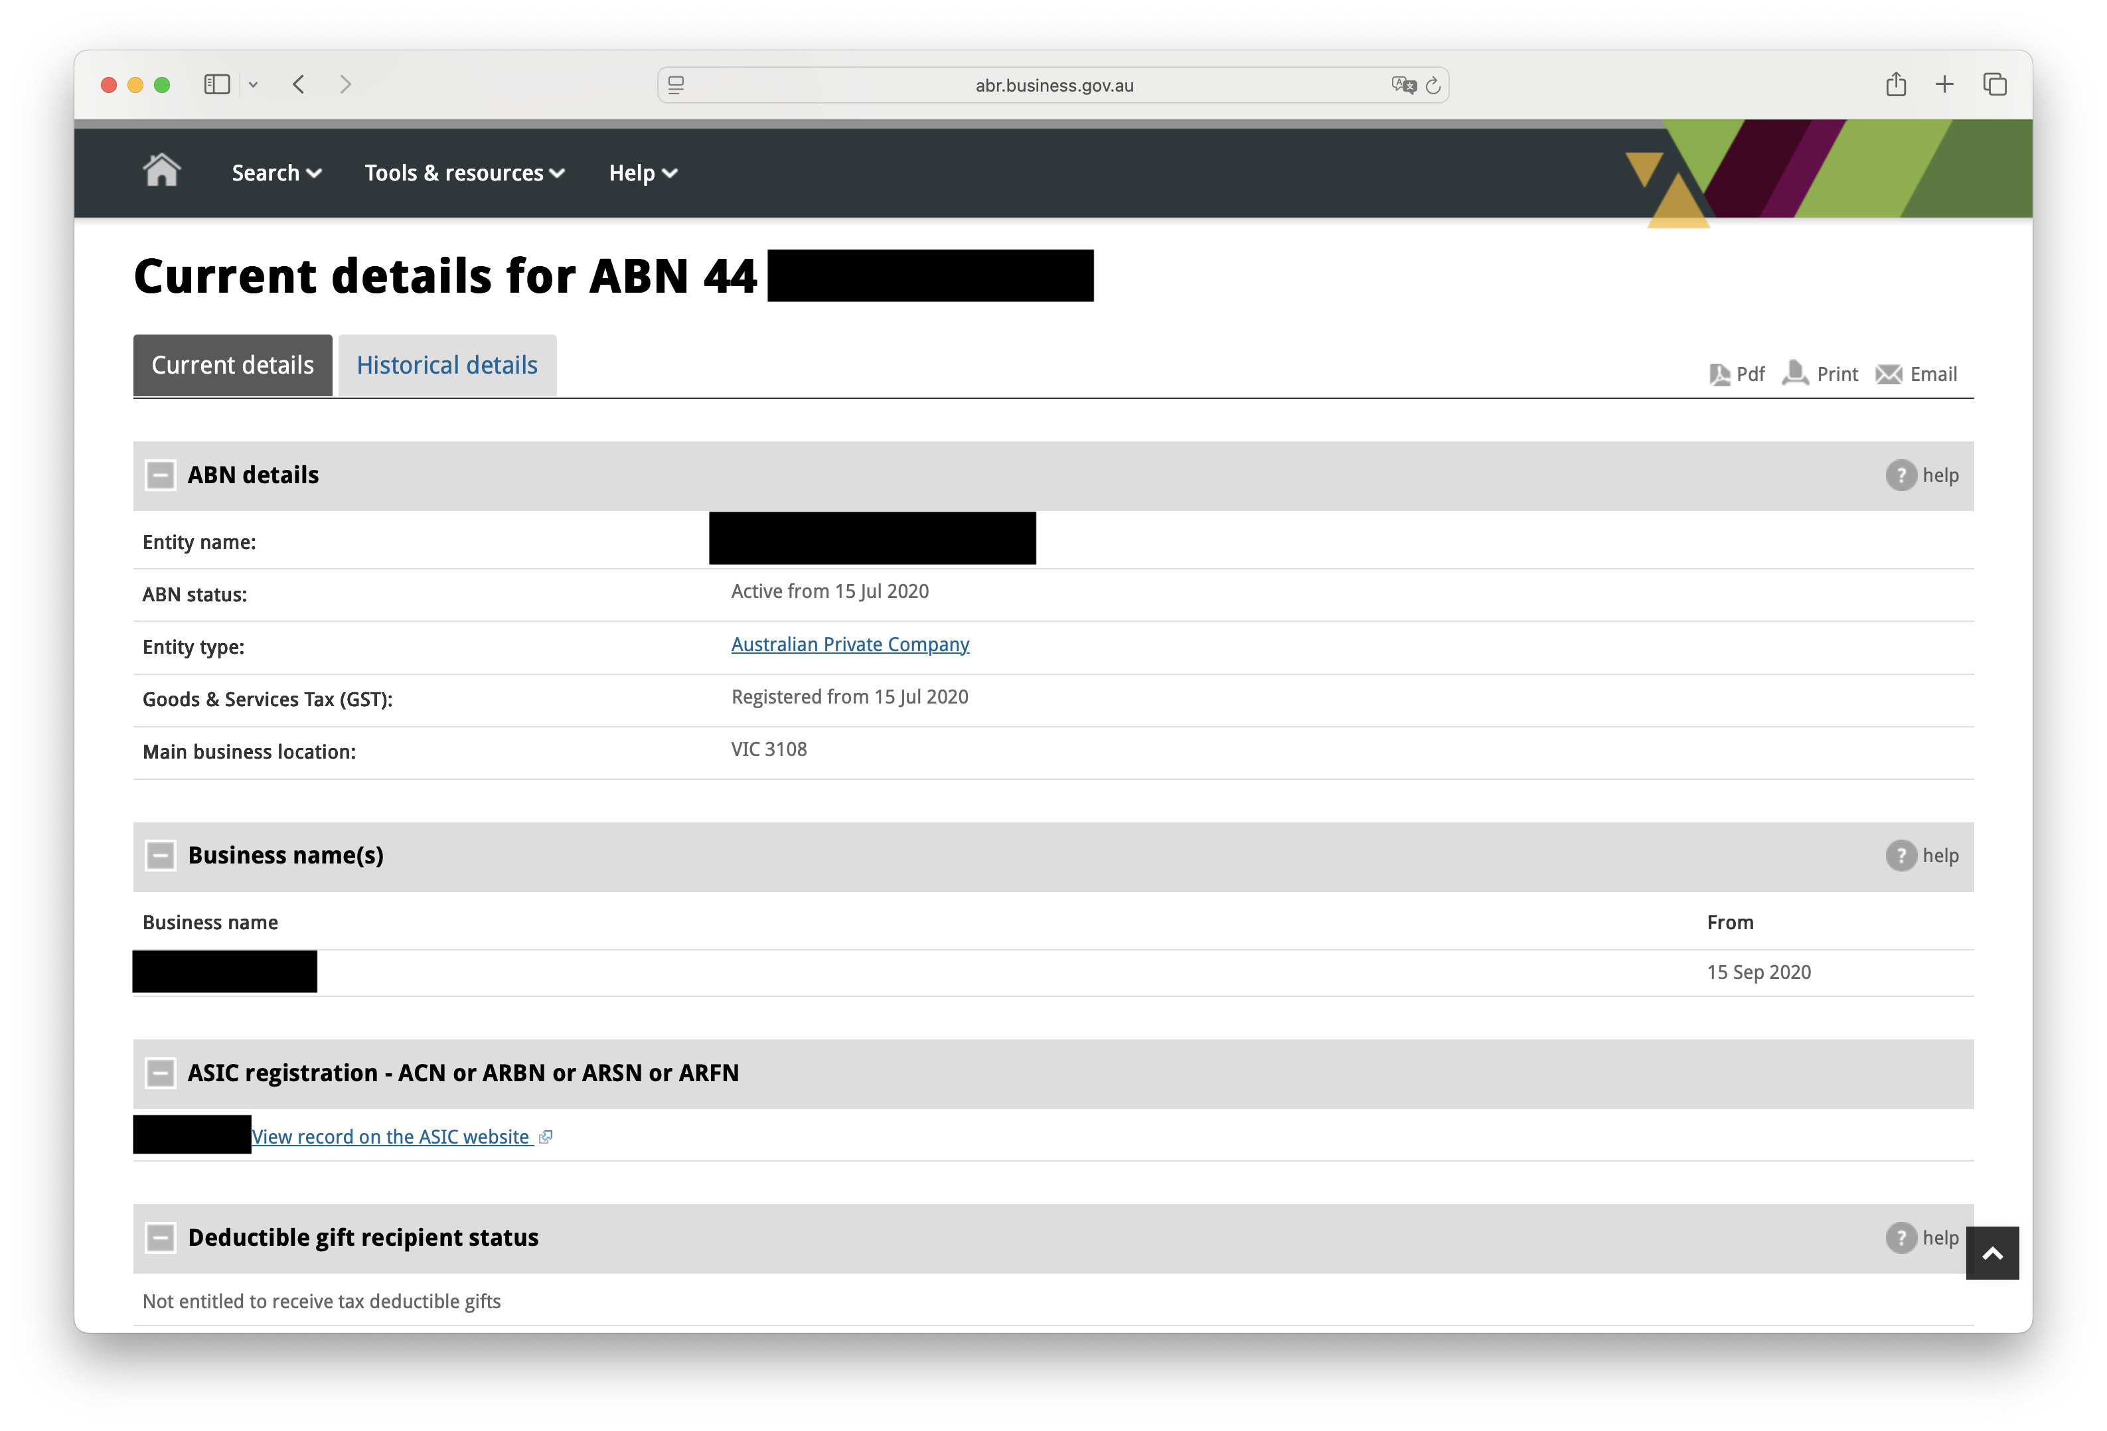
Task: Collapse the ASIC registration section
Action: pyautogui.click(x=161, y=1074)
